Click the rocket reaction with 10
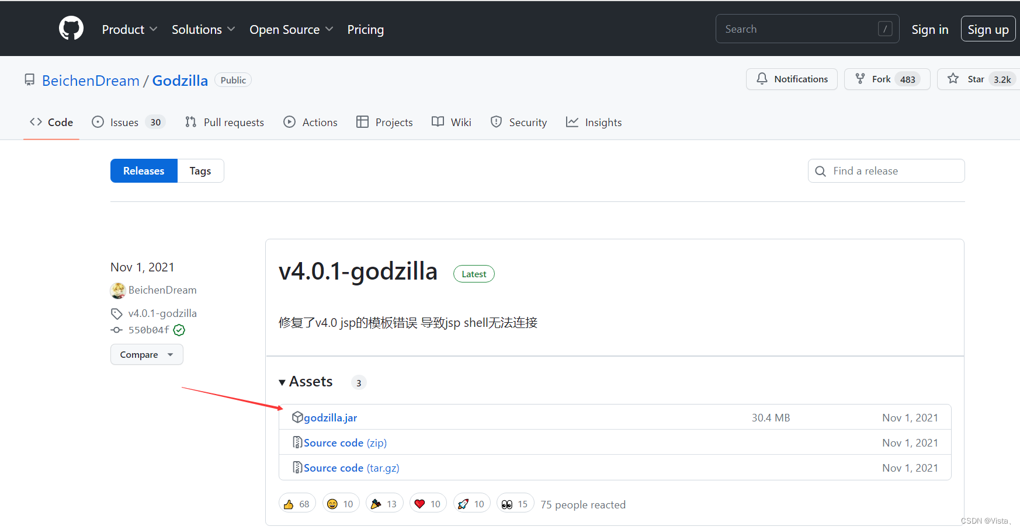Image resolution: width=1020 pixels, height=530 pixels. (472, 504)
